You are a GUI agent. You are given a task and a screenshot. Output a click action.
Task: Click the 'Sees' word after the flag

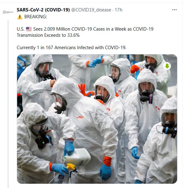click(38, 29)
